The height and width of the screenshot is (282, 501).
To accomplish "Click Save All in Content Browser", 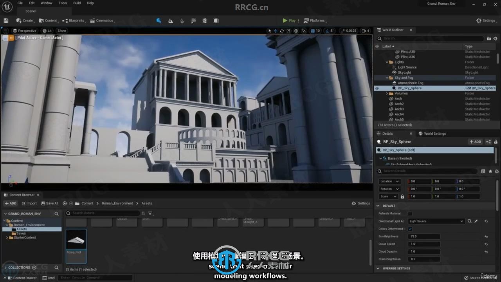I will tap(49, 203).
